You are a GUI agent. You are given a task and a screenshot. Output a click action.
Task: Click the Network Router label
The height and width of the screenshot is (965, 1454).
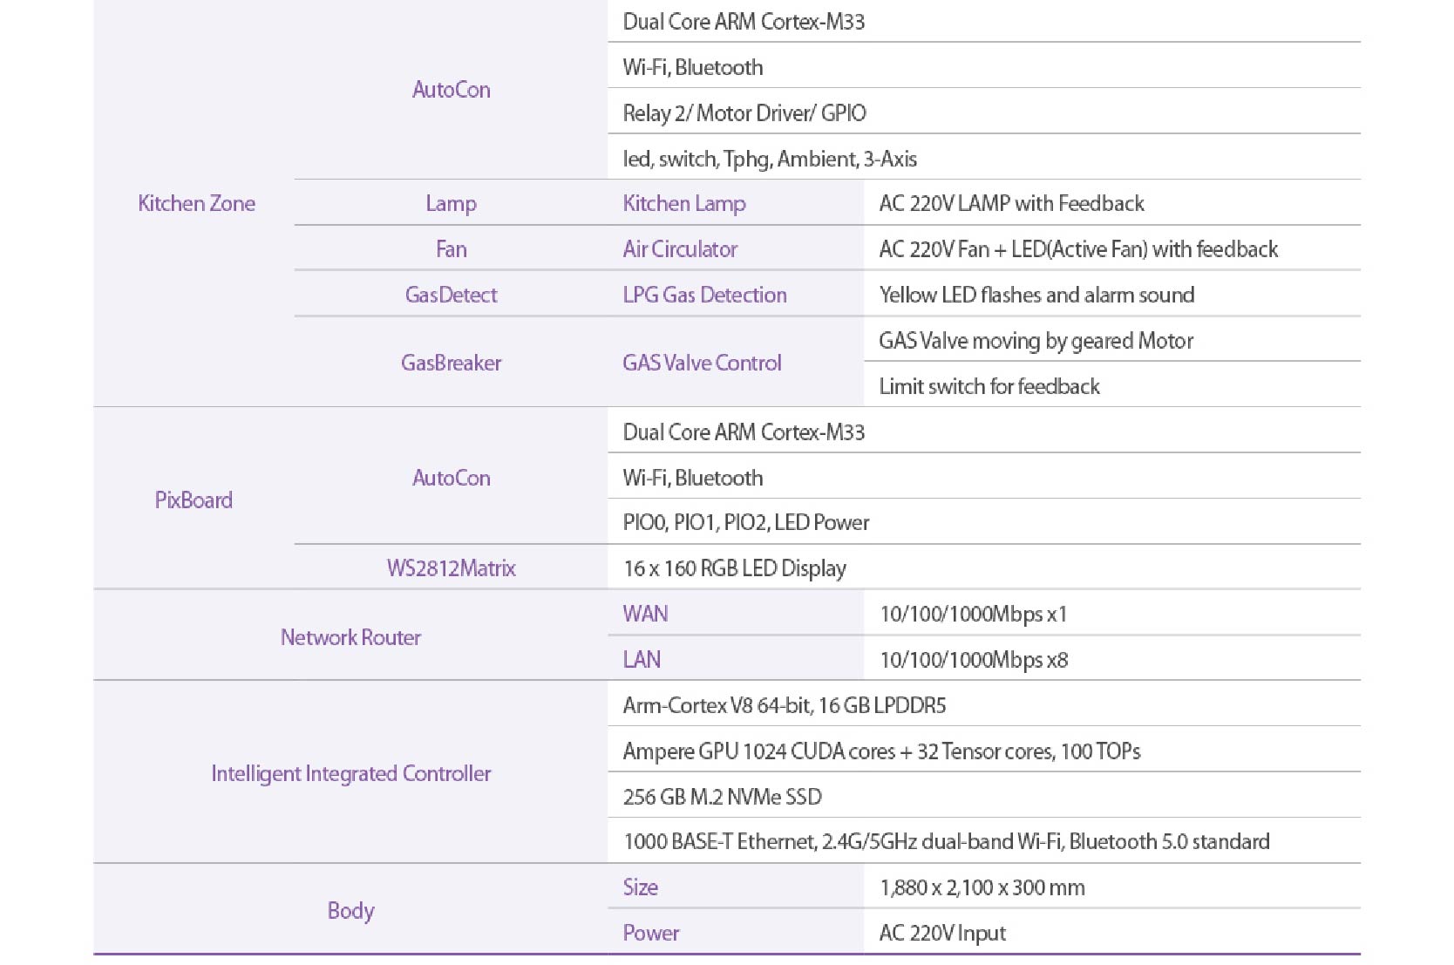point(350,637)
